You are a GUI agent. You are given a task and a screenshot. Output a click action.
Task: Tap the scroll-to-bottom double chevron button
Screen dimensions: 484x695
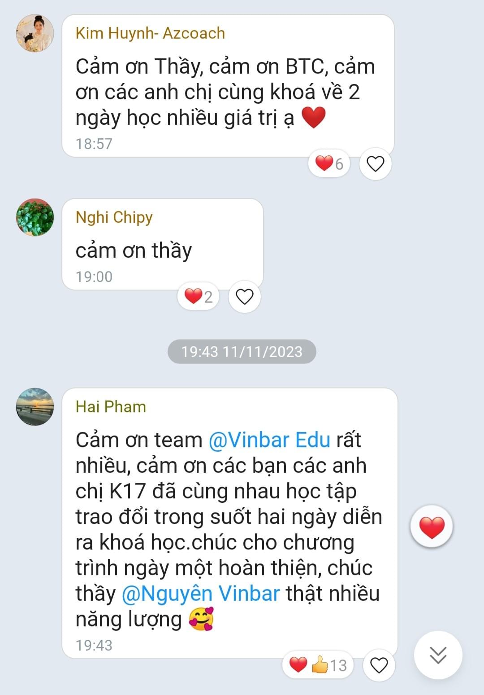(x=438, y=655)
